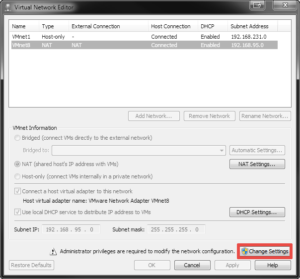
Task: Click Host virtual adapter name text
Action: (x=96, y=201)
